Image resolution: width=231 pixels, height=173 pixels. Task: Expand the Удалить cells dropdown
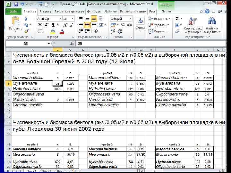(x=168, y=25)
